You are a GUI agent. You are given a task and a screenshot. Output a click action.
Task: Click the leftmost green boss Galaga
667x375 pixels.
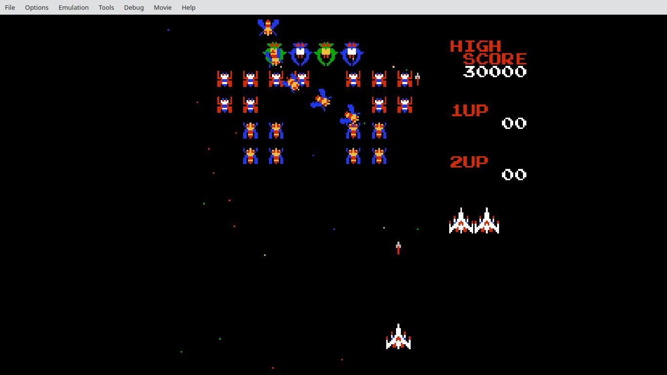(274, 54)
